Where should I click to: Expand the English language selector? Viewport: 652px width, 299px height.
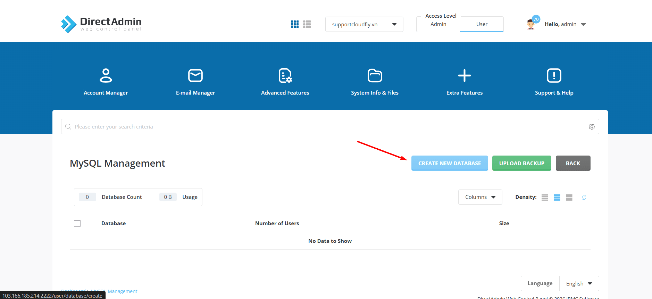579,283
